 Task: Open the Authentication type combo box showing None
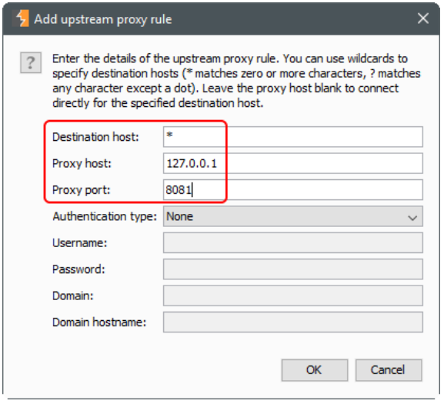point(293,216)
